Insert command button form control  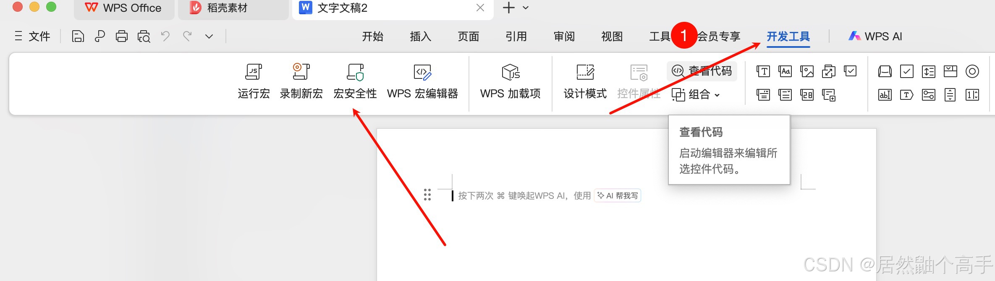coord(885,71)
